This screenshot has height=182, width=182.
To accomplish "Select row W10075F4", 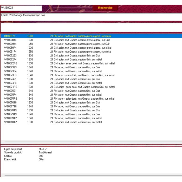I will 91,95.
